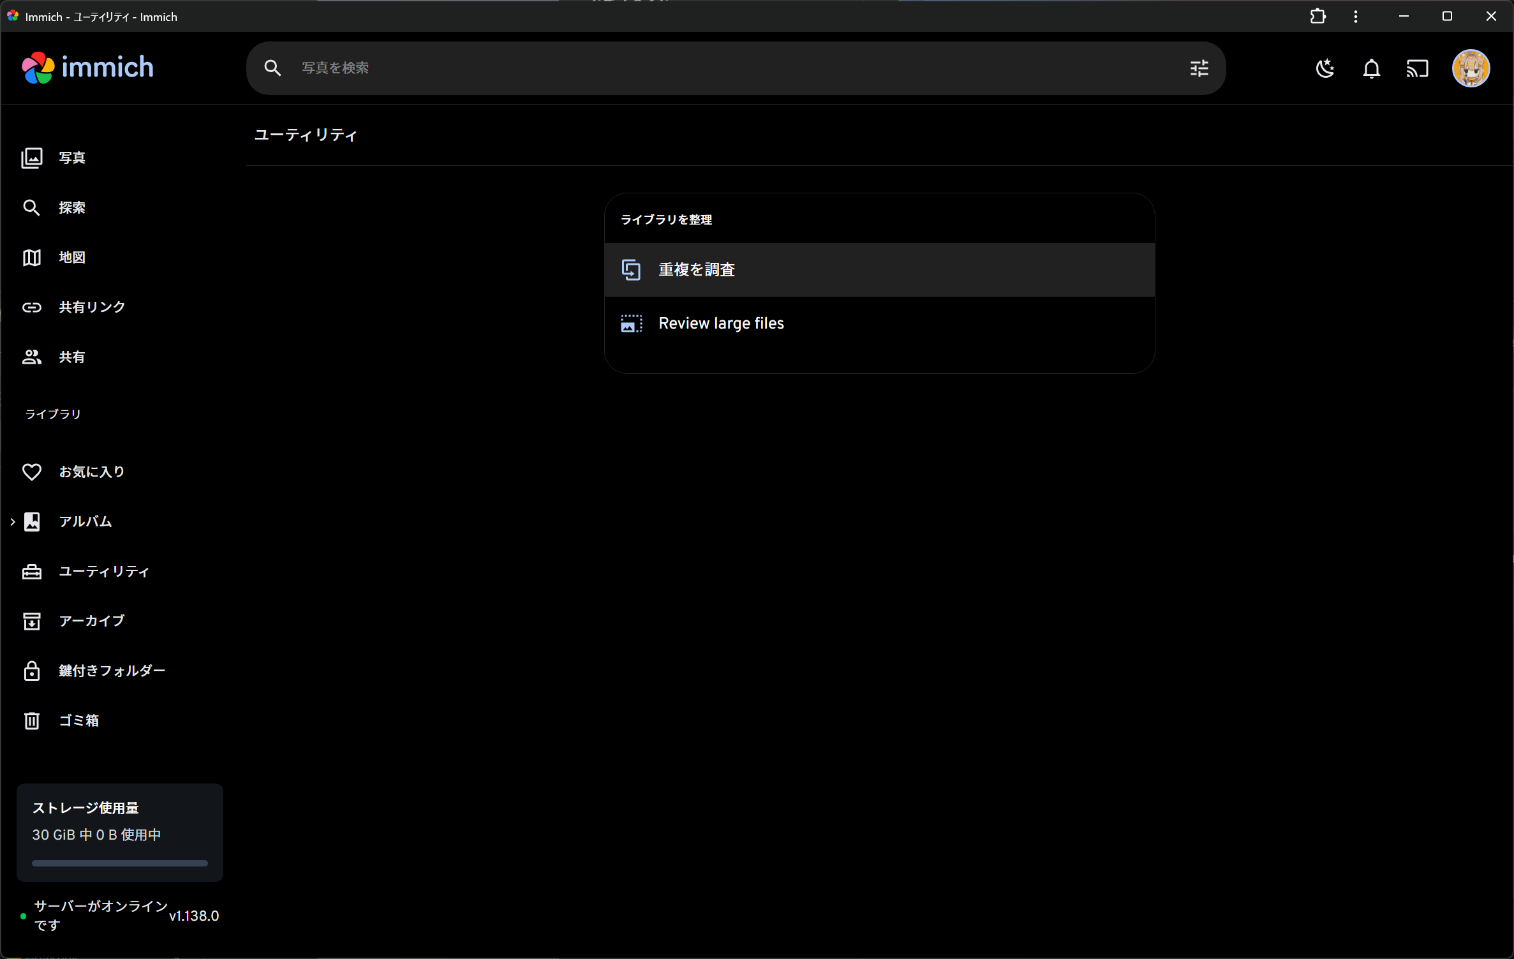Open 鍵付きフォルダー locked folder
Screen dimensions: 1514x959
tap(112, 671)
